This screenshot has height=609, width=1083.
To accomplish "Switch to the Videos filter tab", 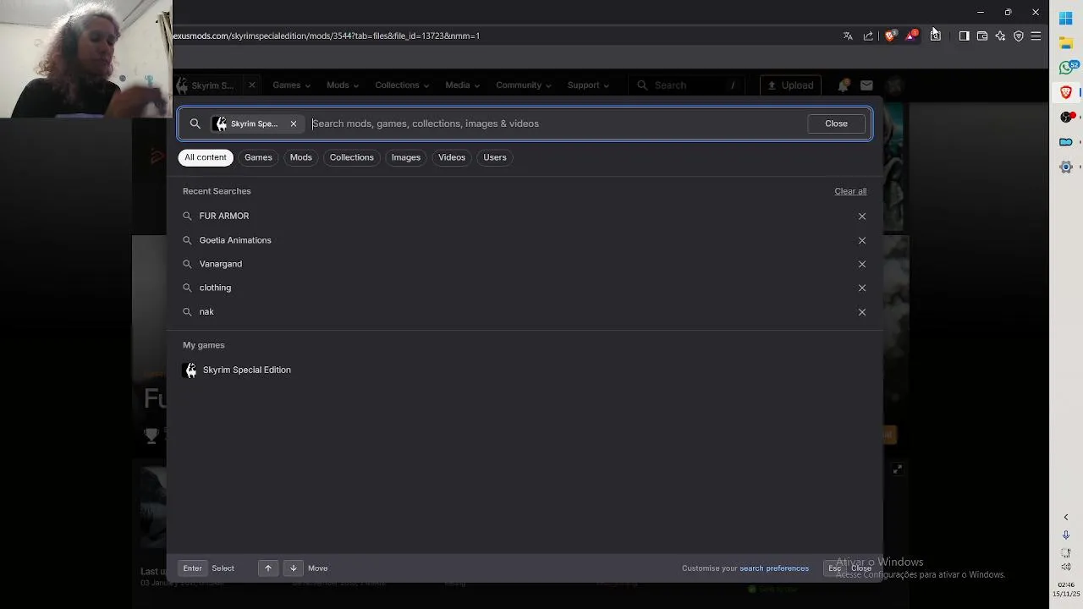I will point(452,157).
